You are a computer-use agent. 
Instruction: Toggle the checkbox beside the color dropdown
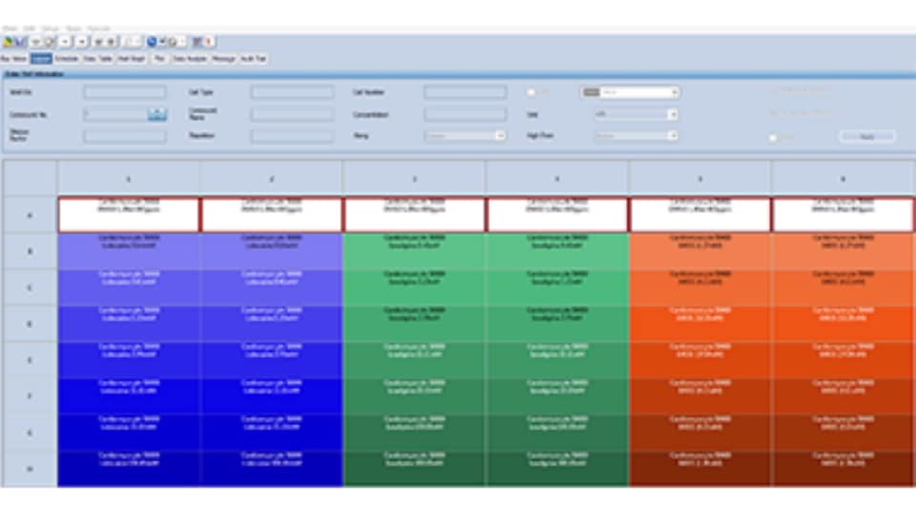[x=531, y=93]
